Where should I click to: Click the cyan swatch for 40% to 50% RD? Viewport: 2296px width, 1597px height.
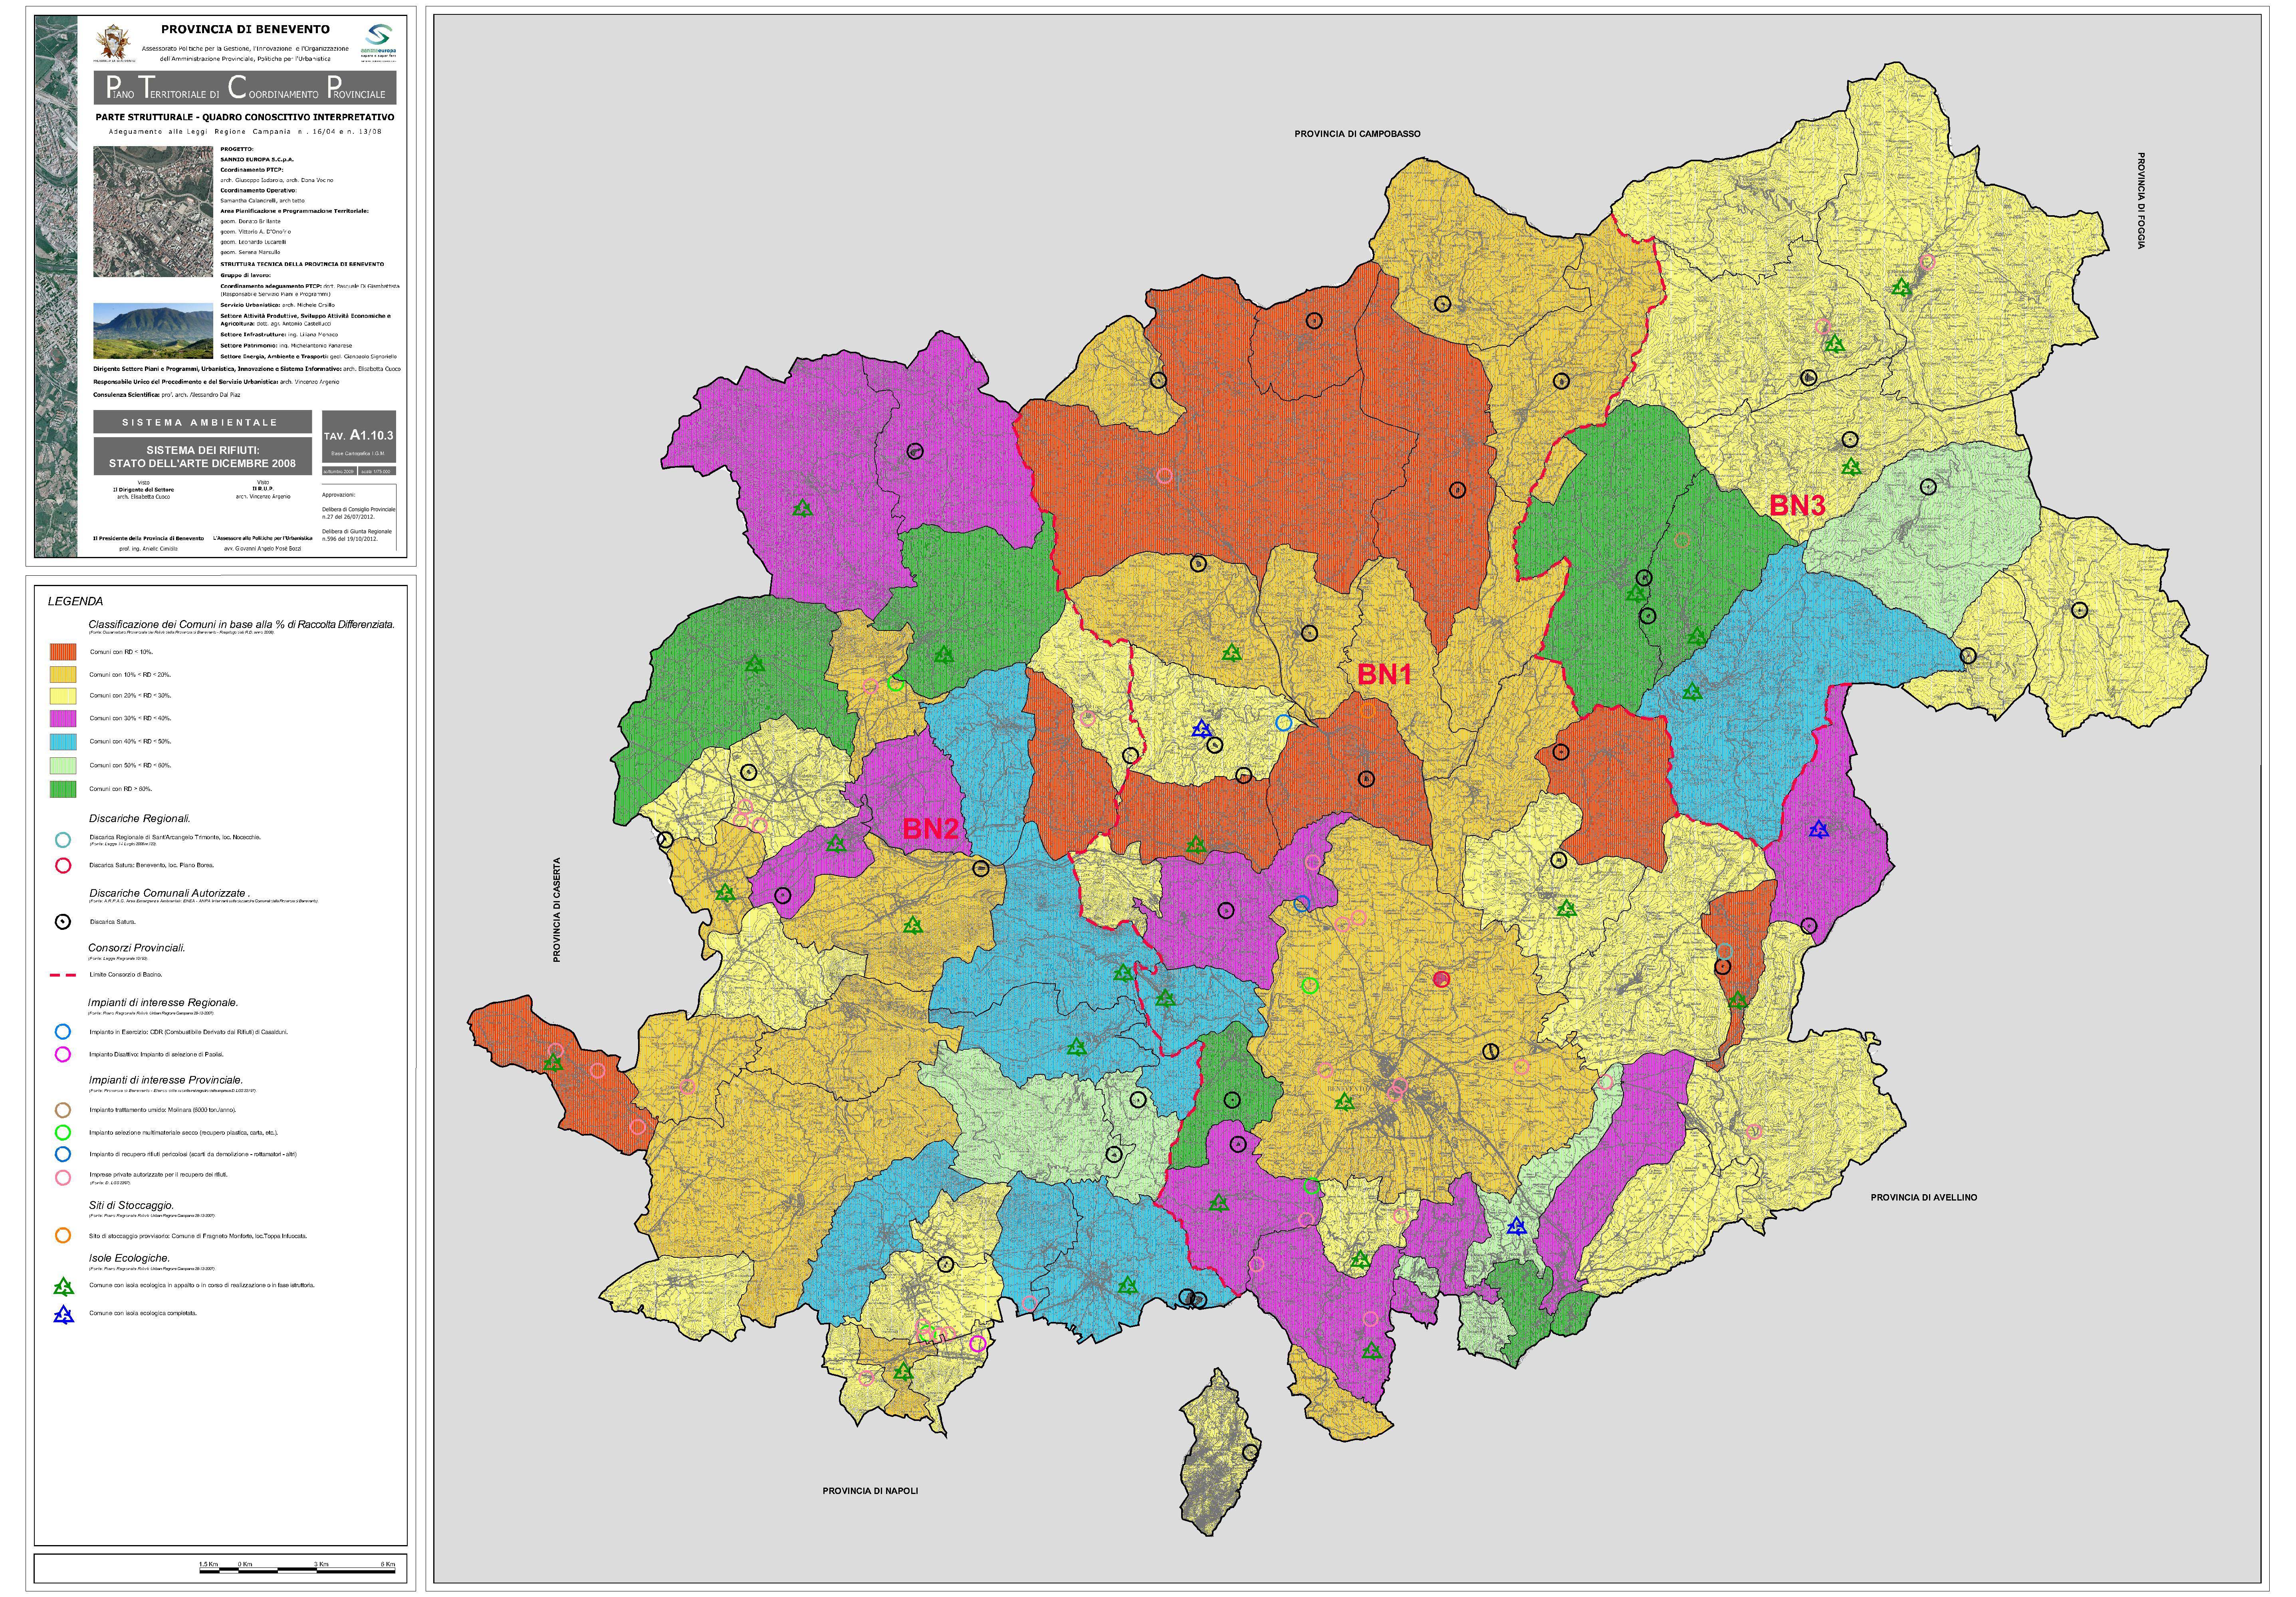point(63,742)
